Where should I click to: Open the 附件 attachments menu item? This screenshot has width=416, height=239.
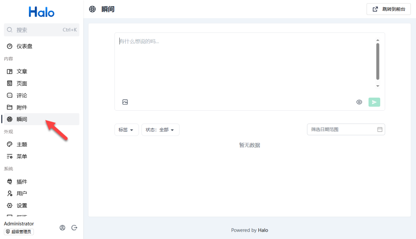[41, 107]
